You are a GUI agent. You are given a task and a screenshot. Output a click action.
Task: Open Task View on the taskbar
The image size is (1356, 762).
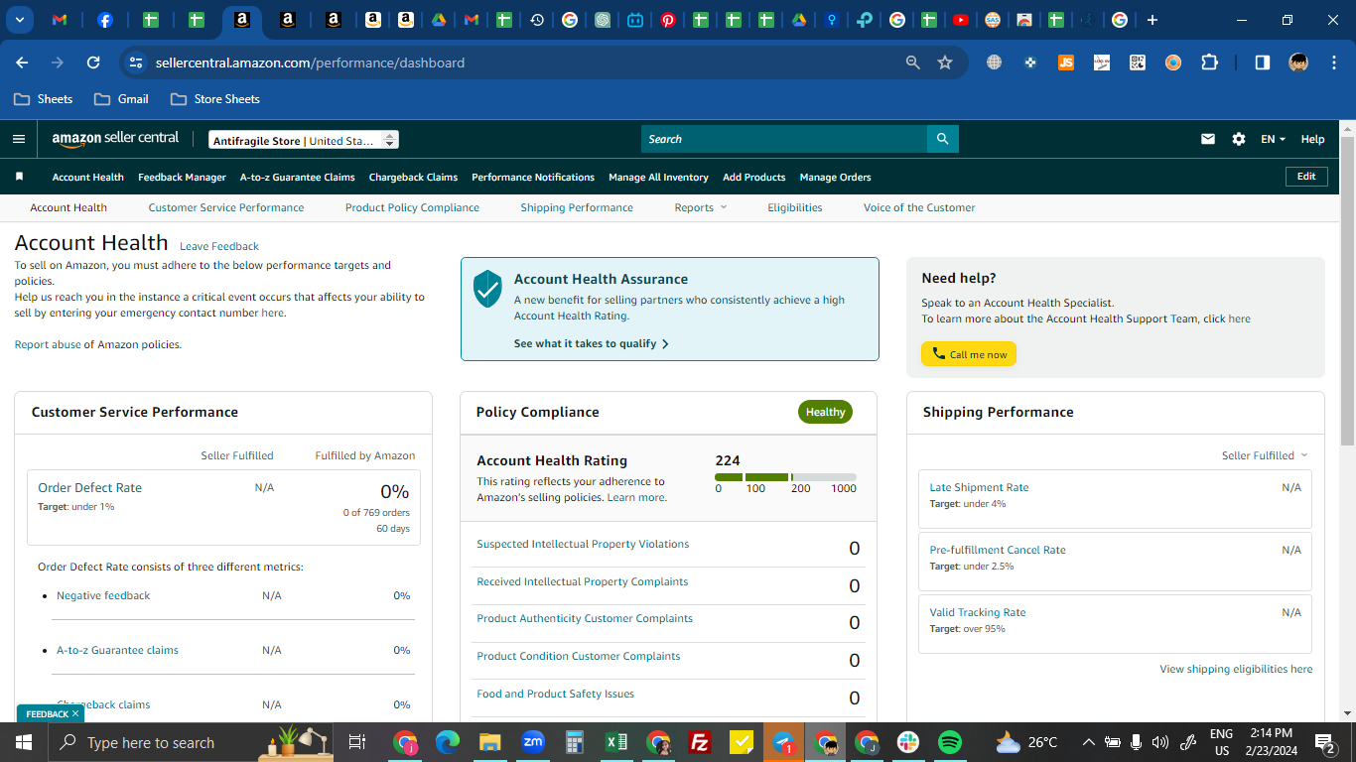coord(357,742)
